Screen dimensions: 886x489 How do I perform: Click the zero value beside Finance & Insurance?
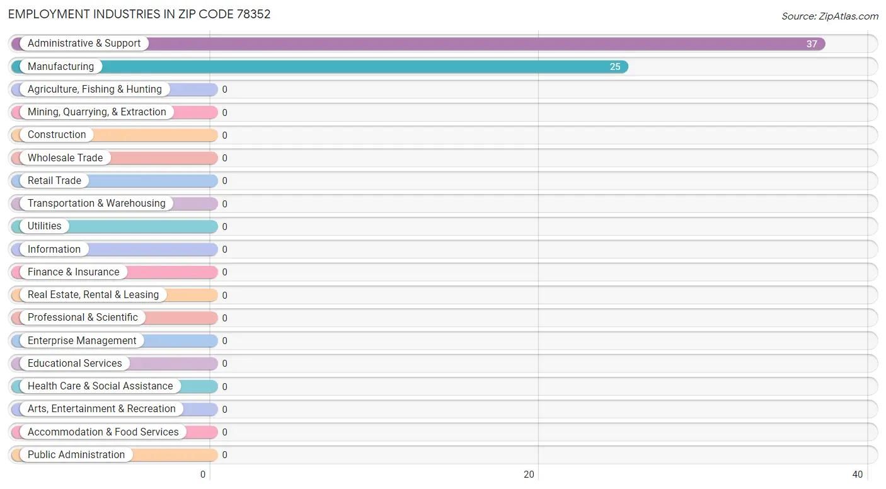pyautogui.click(x=224, y=272)
